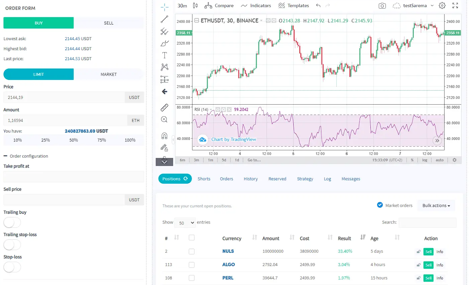Select the MARKET order type
The image size is (469, 285).
[109, 74]
